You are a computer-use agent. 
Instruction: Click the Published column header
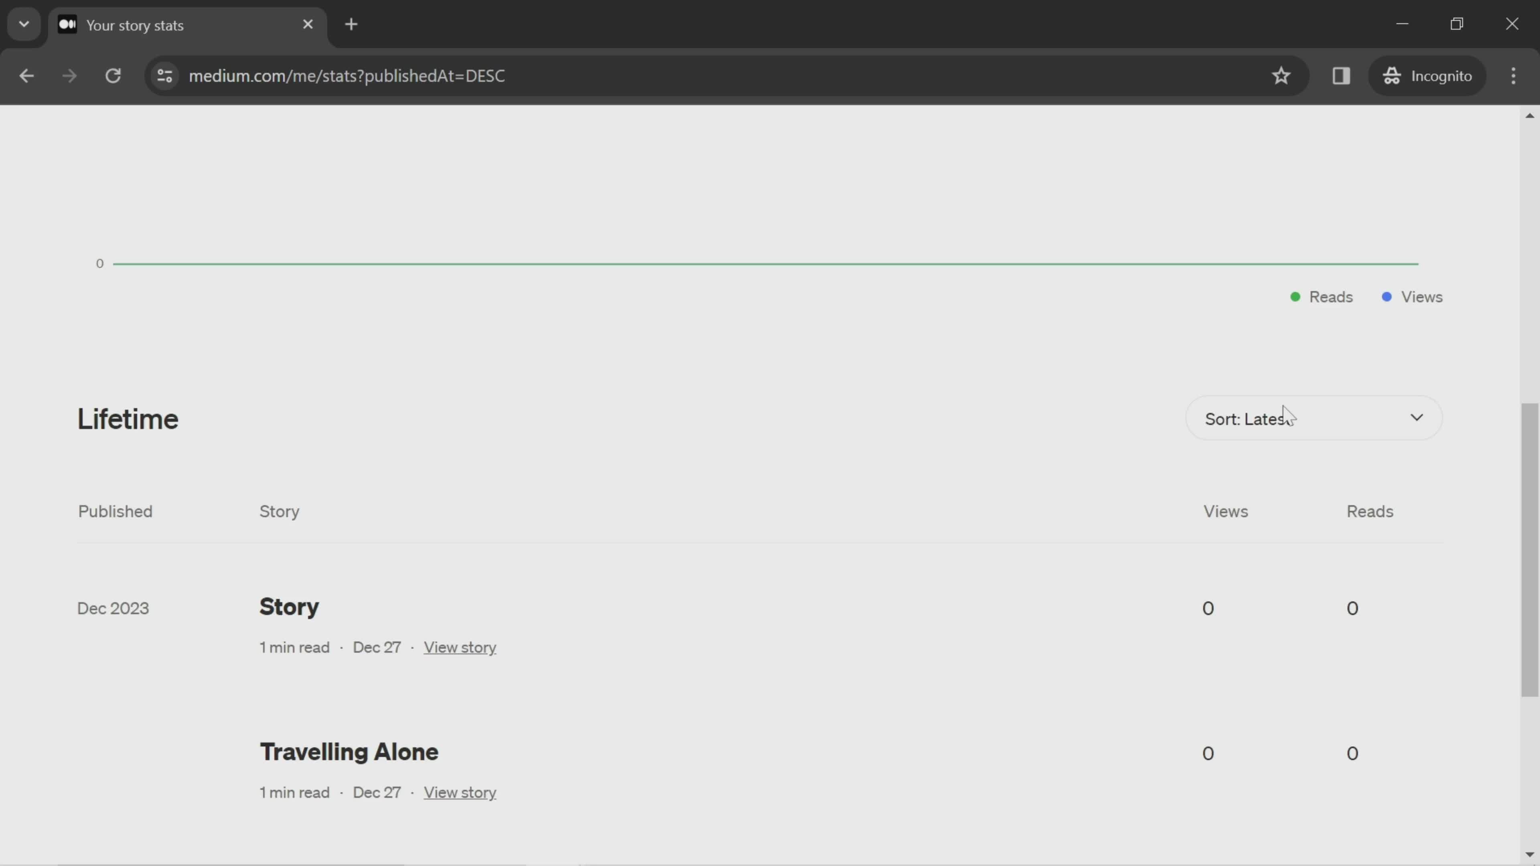115,512
